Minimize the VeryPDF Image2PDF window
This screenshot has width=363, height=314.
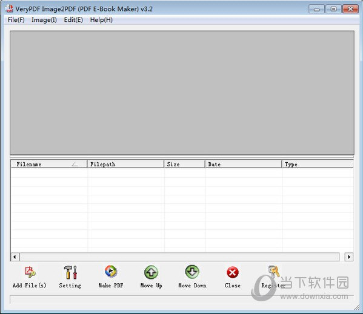click(x=316, y=9)
